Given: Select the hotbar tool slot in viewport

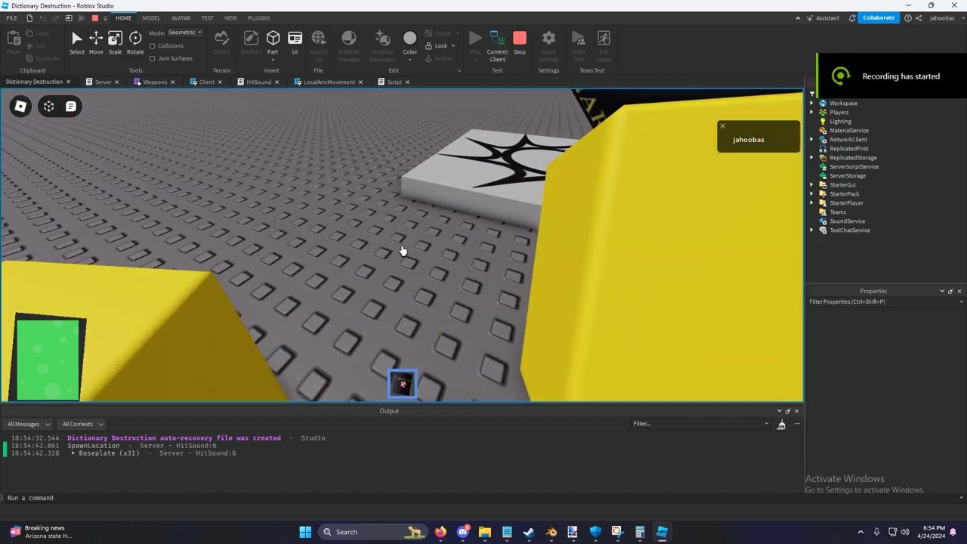Looking at the screenshot, I should [x=402, y=384].
